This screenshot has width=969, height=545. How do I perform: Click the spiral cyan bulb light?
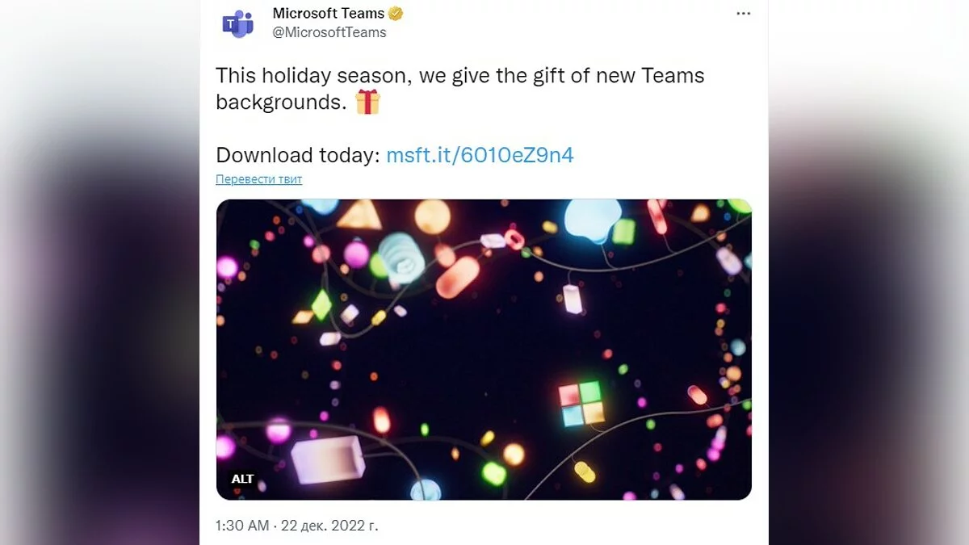click(x=401, y=257)
